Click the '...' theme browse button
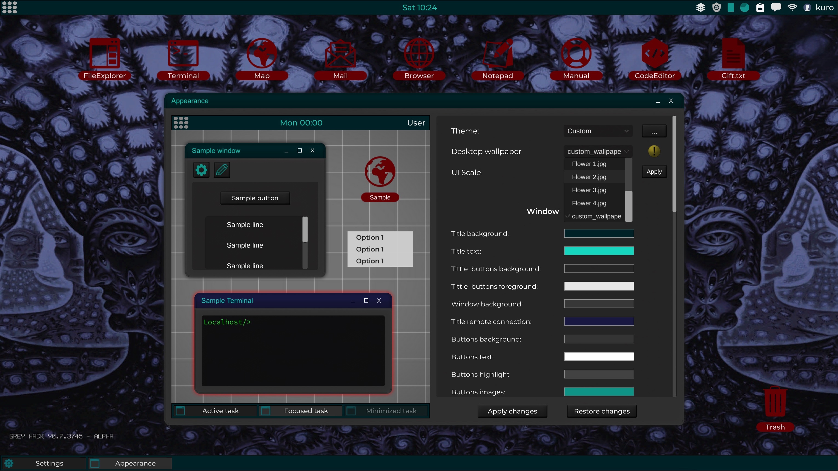Image resolution: width=838 pixels, height=471 pixels. [x=654, y=131]
